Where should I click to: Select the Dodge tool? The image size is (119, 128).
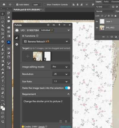point(3,73)
